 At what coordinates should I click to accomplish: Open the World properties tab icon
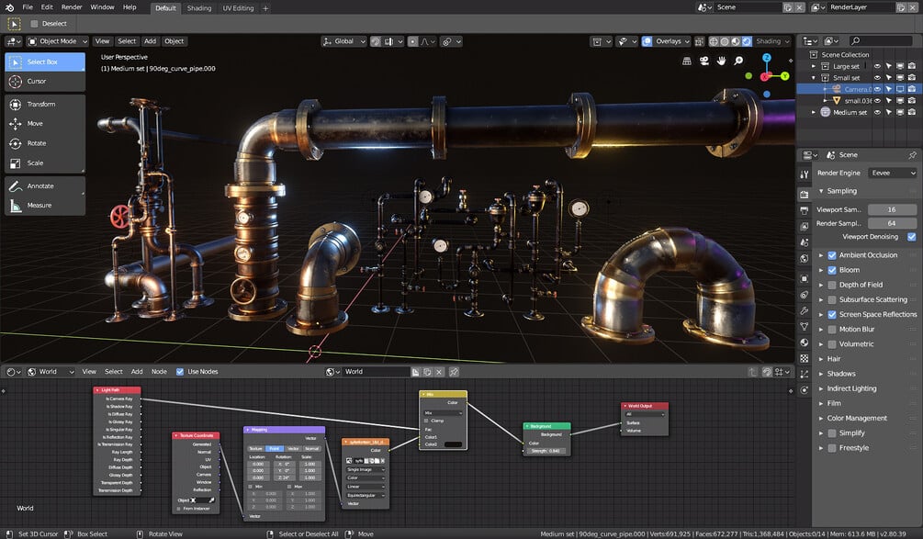(805, 258)
